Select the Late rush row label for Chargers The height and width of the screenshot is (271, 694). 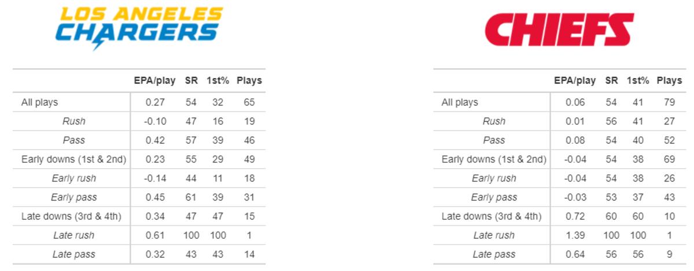[73, 235]
